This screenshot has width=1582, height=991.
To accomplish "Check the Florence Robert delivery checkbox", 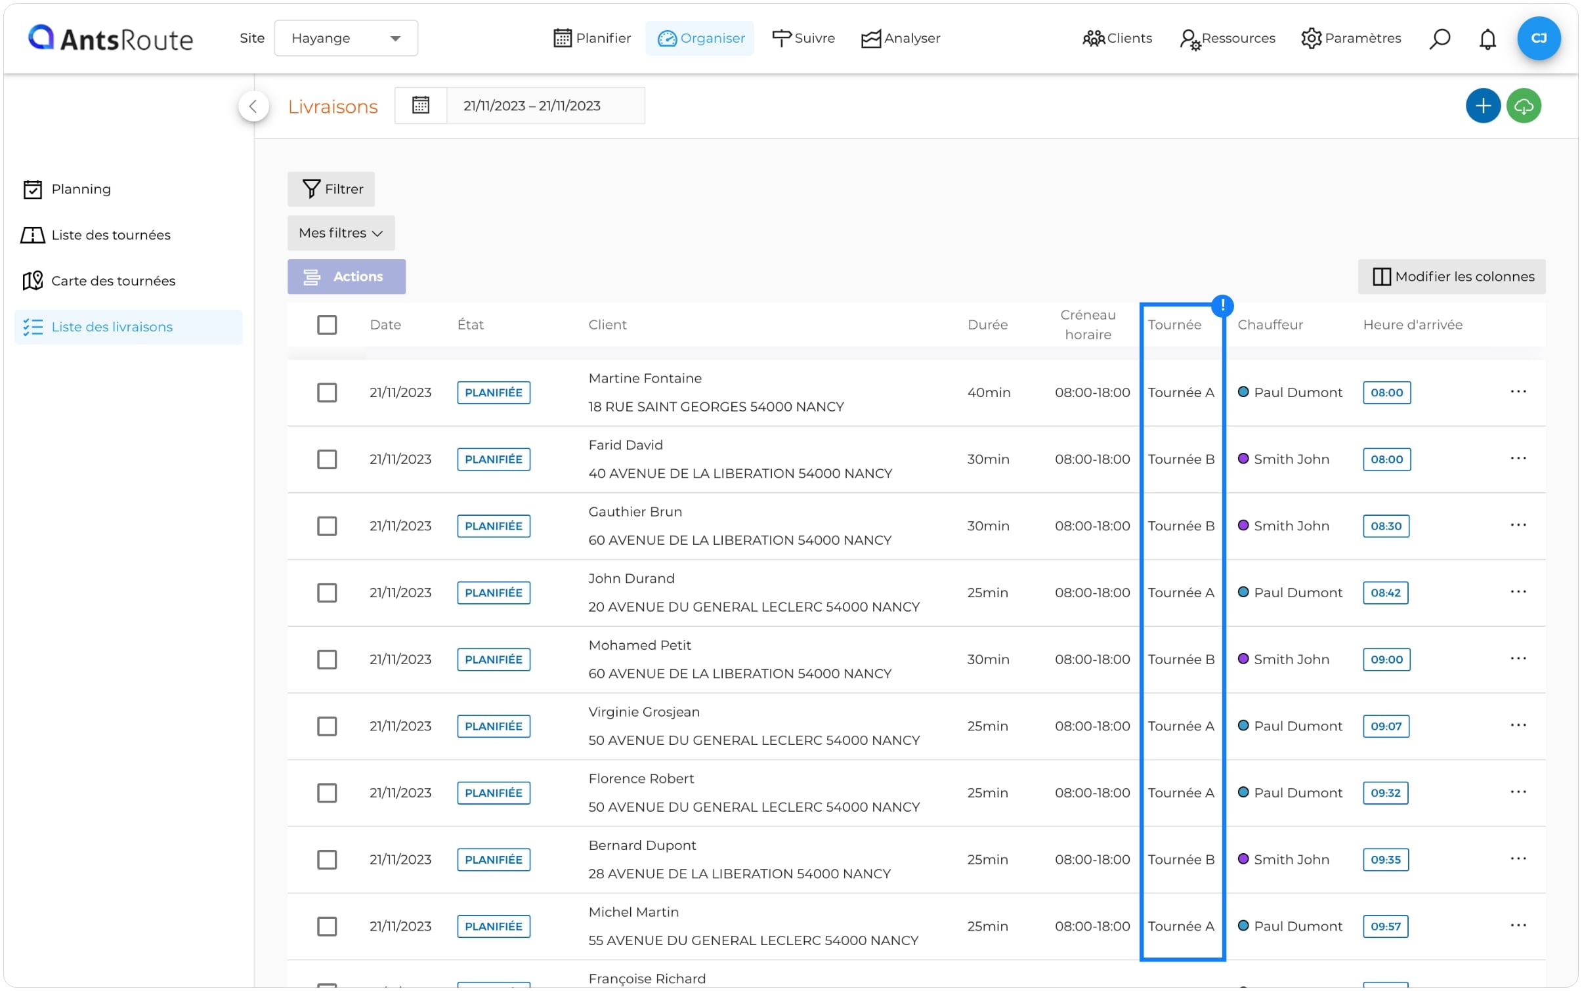I will 327,793.
